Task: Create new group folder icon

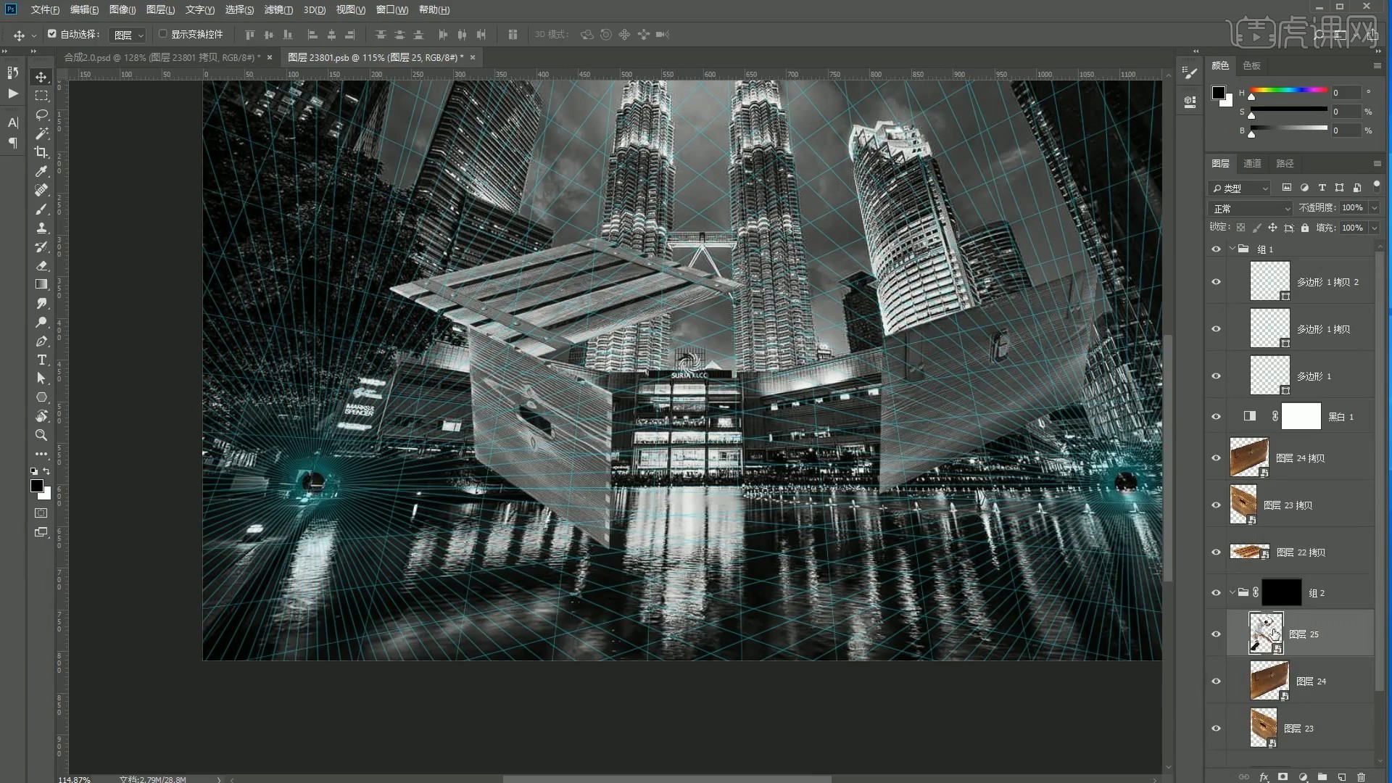Action: [x=1322, y=776]
